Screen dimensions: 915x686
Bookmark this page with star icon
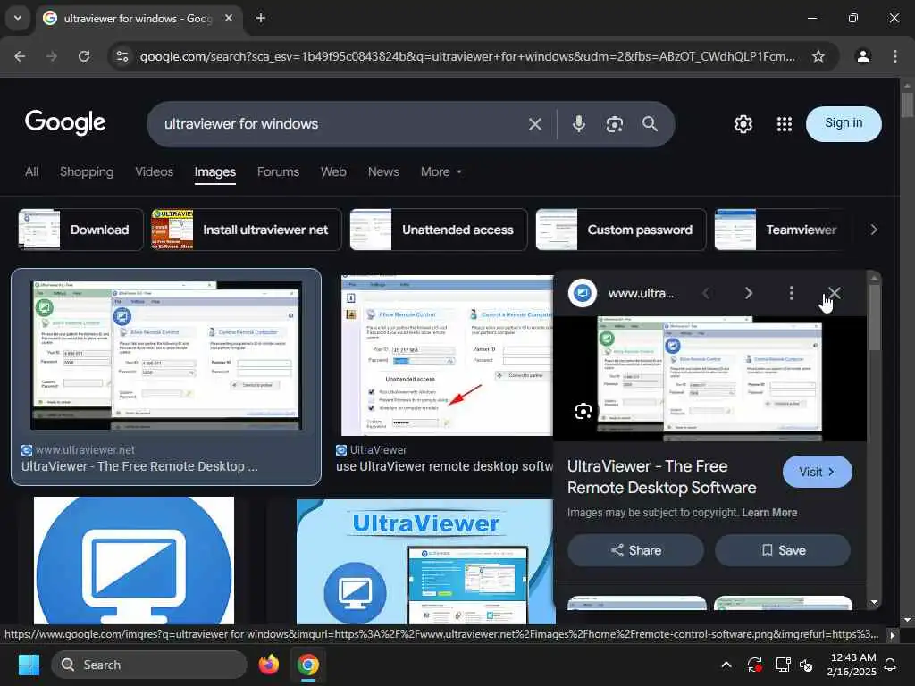point(818,56)
